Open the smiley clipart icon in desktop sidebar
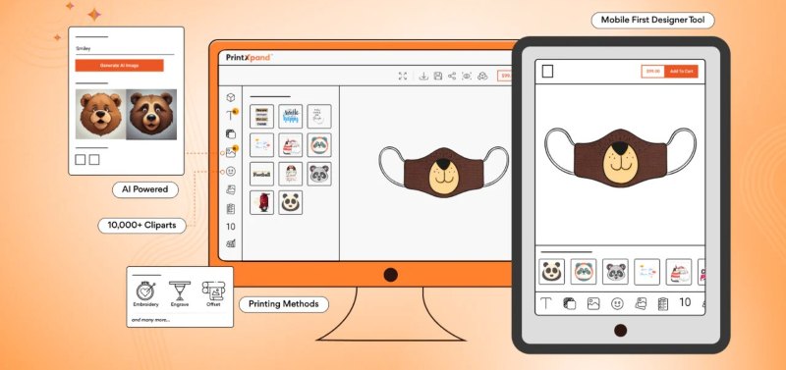 (231, 171)
